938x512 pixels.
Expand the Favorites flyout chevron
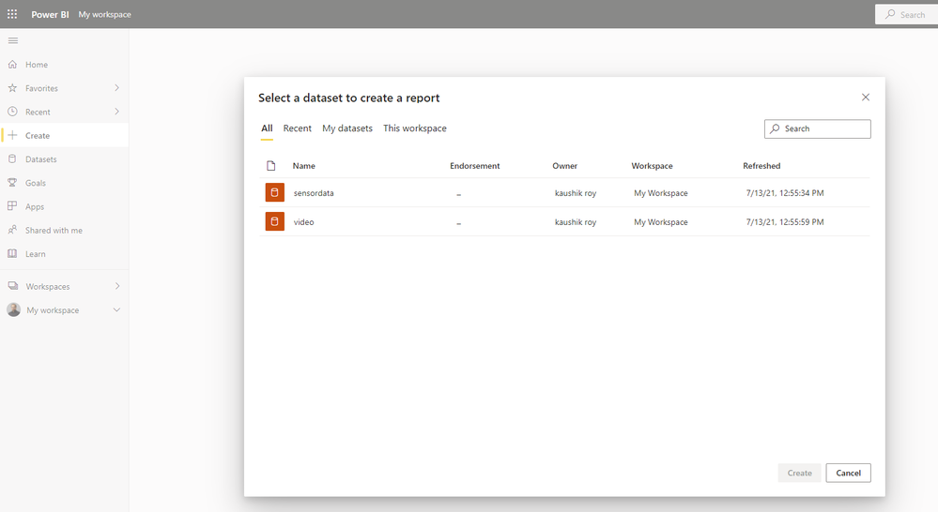(x=116, y=88)
